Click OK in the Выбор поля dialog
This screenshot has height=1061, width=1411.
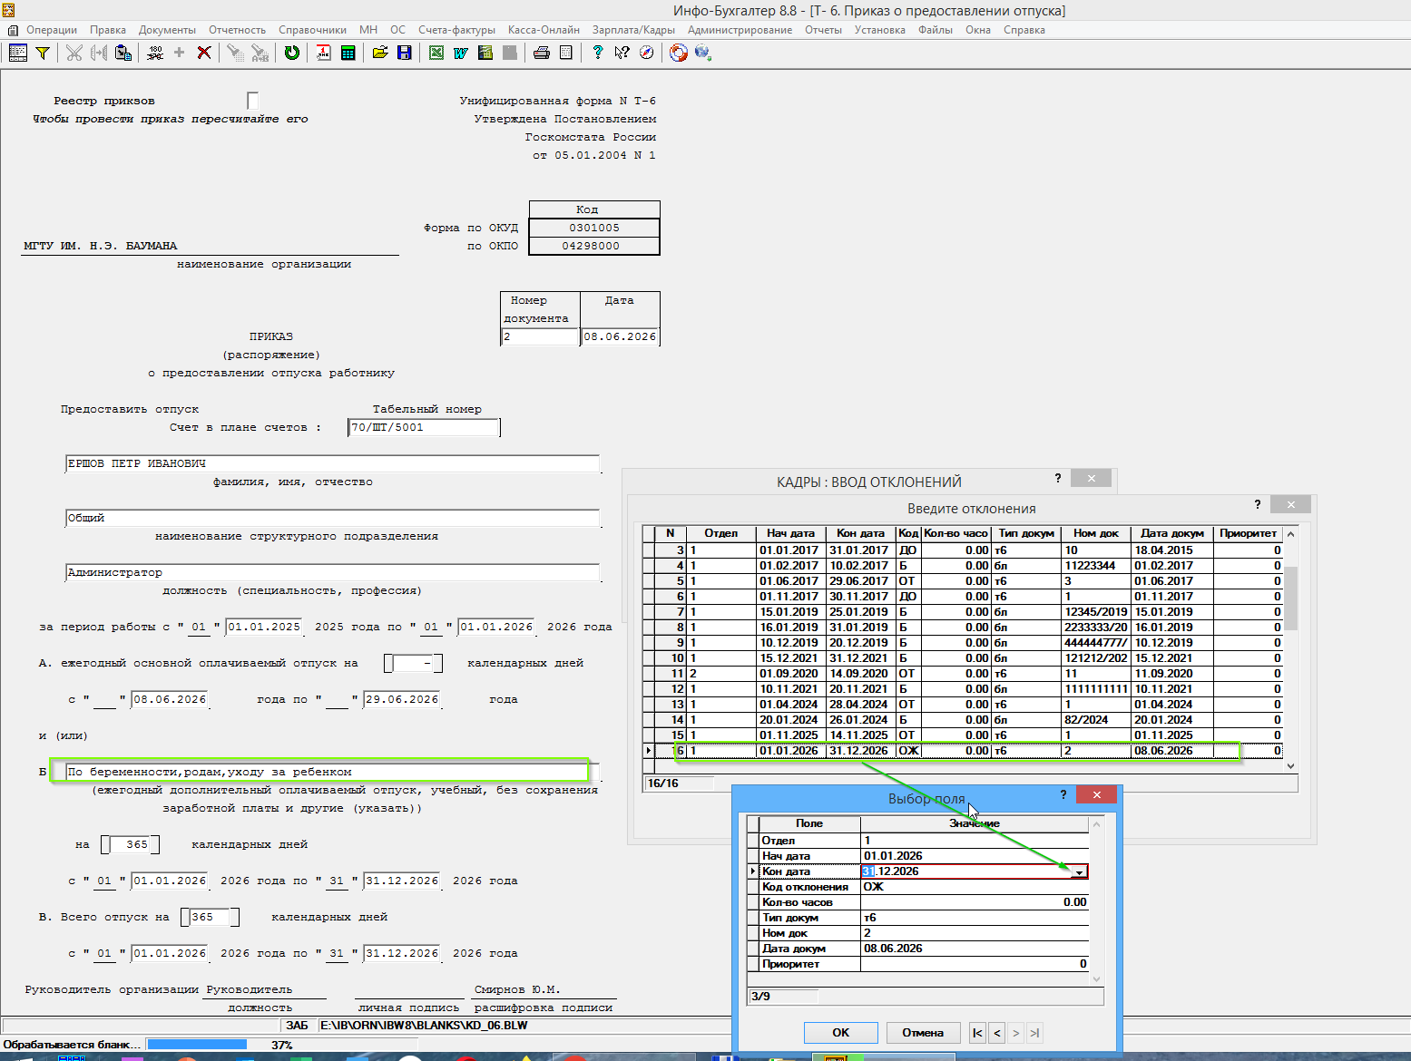click(x=841, y=1033)
